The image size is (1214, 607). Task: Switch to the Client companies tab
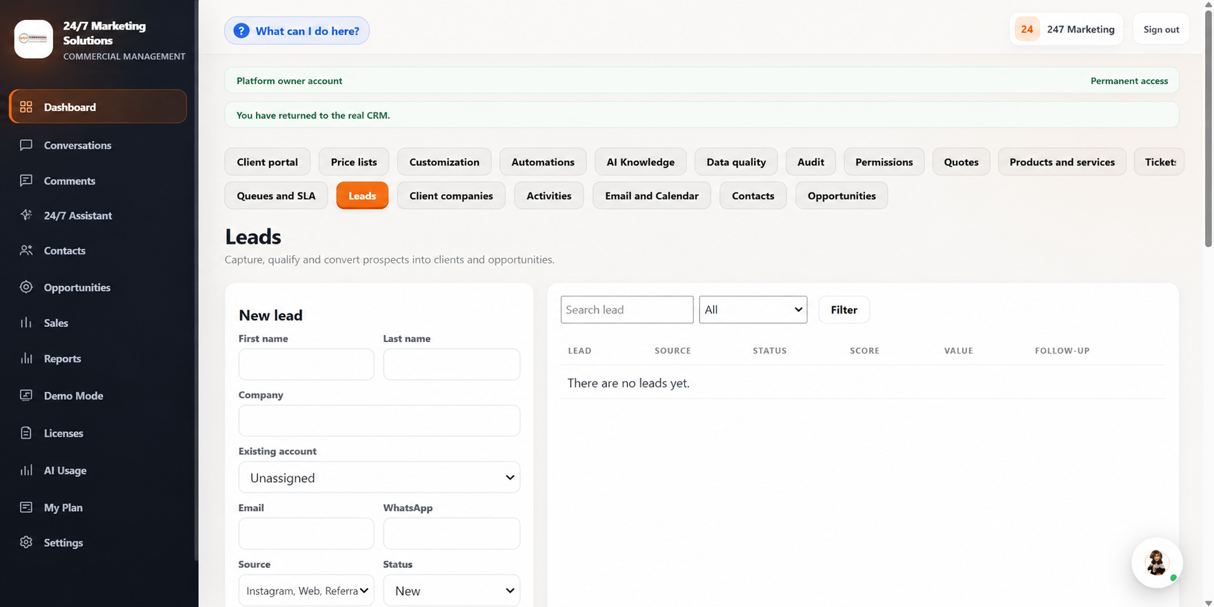click(451, 196)
